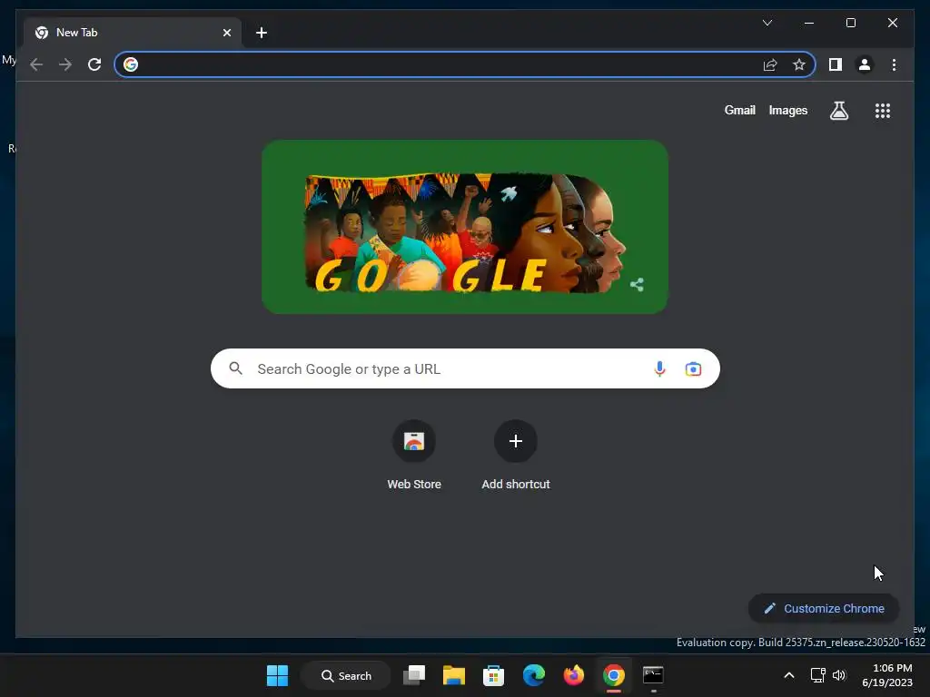
Task: Click the Search Google or type URL box
Action: [465, 368]
